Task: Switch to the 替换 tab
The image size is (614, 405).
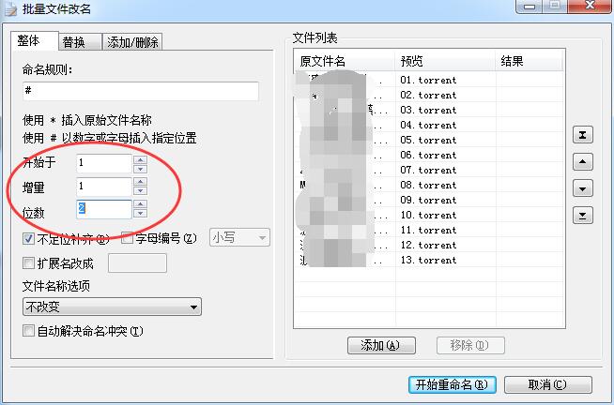Action: pyautogui.click(x=80, y=42)
